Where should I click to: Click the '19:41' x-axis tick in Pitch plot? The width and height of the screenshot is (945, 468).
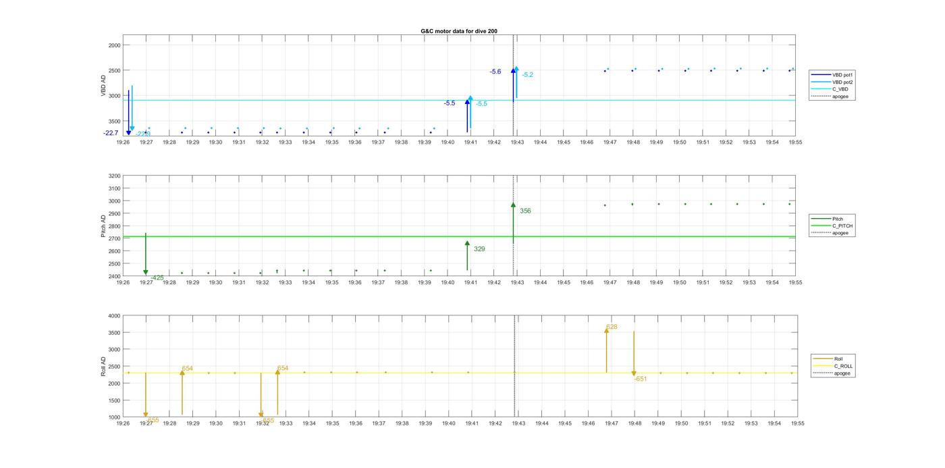[470, 282]
